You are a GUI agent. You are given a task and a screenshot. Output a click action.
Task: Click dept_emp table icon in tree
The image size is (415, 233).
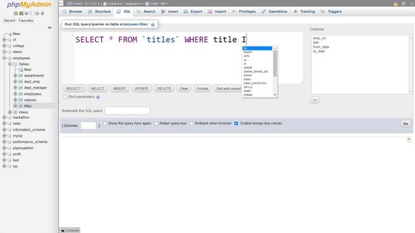[x=21, y=82]
